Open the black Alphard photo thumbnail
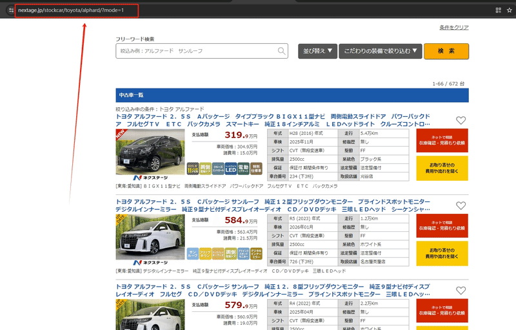This screenshot has width=516, height=330. pos(150,152)
